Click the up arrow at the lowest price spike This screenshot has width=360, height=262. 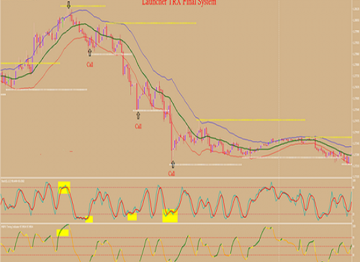point(173,164)
